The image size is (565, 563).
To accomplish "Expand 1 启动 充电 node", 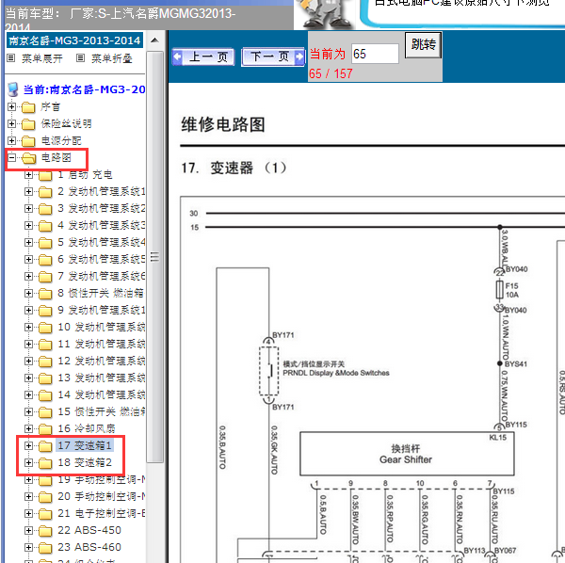I will 28,175.
